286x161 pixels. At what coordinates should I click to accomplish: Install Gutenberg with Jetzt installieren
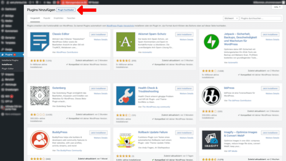99,89
